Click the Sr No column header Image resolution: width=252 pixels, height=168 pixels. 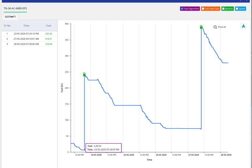coord(7,26)
